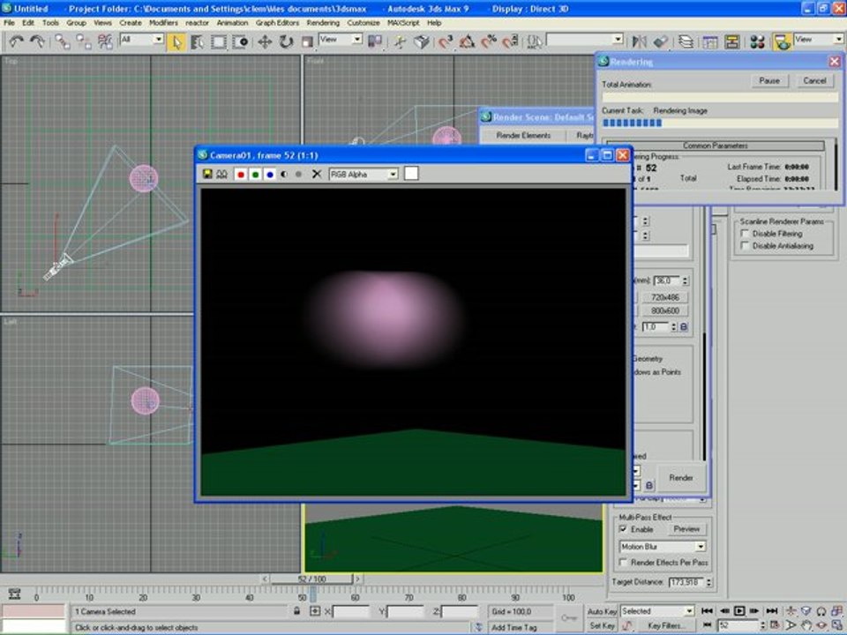Open the Rendering menu

[322, 22]
